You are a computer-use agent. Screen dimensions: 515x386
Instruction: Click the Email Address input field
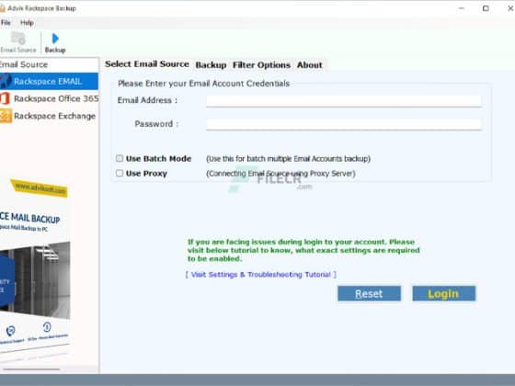(x=344, y=101)
